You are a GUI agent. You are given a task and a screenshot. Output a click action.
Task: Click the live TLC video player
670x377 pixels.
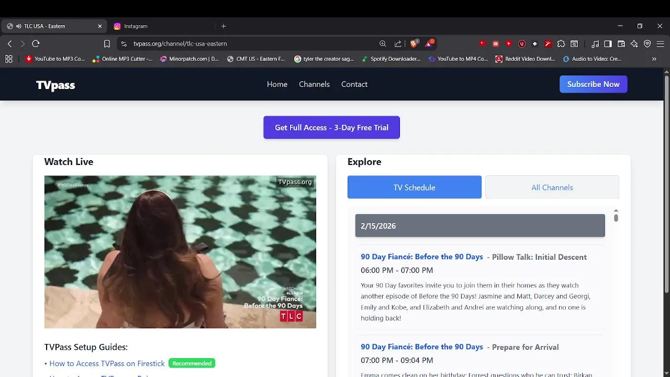click(x=180, y=252)
